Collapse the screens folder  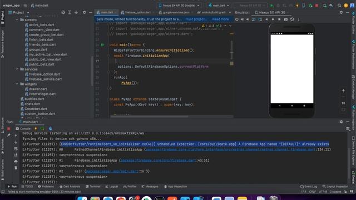(x=17, y=20)
